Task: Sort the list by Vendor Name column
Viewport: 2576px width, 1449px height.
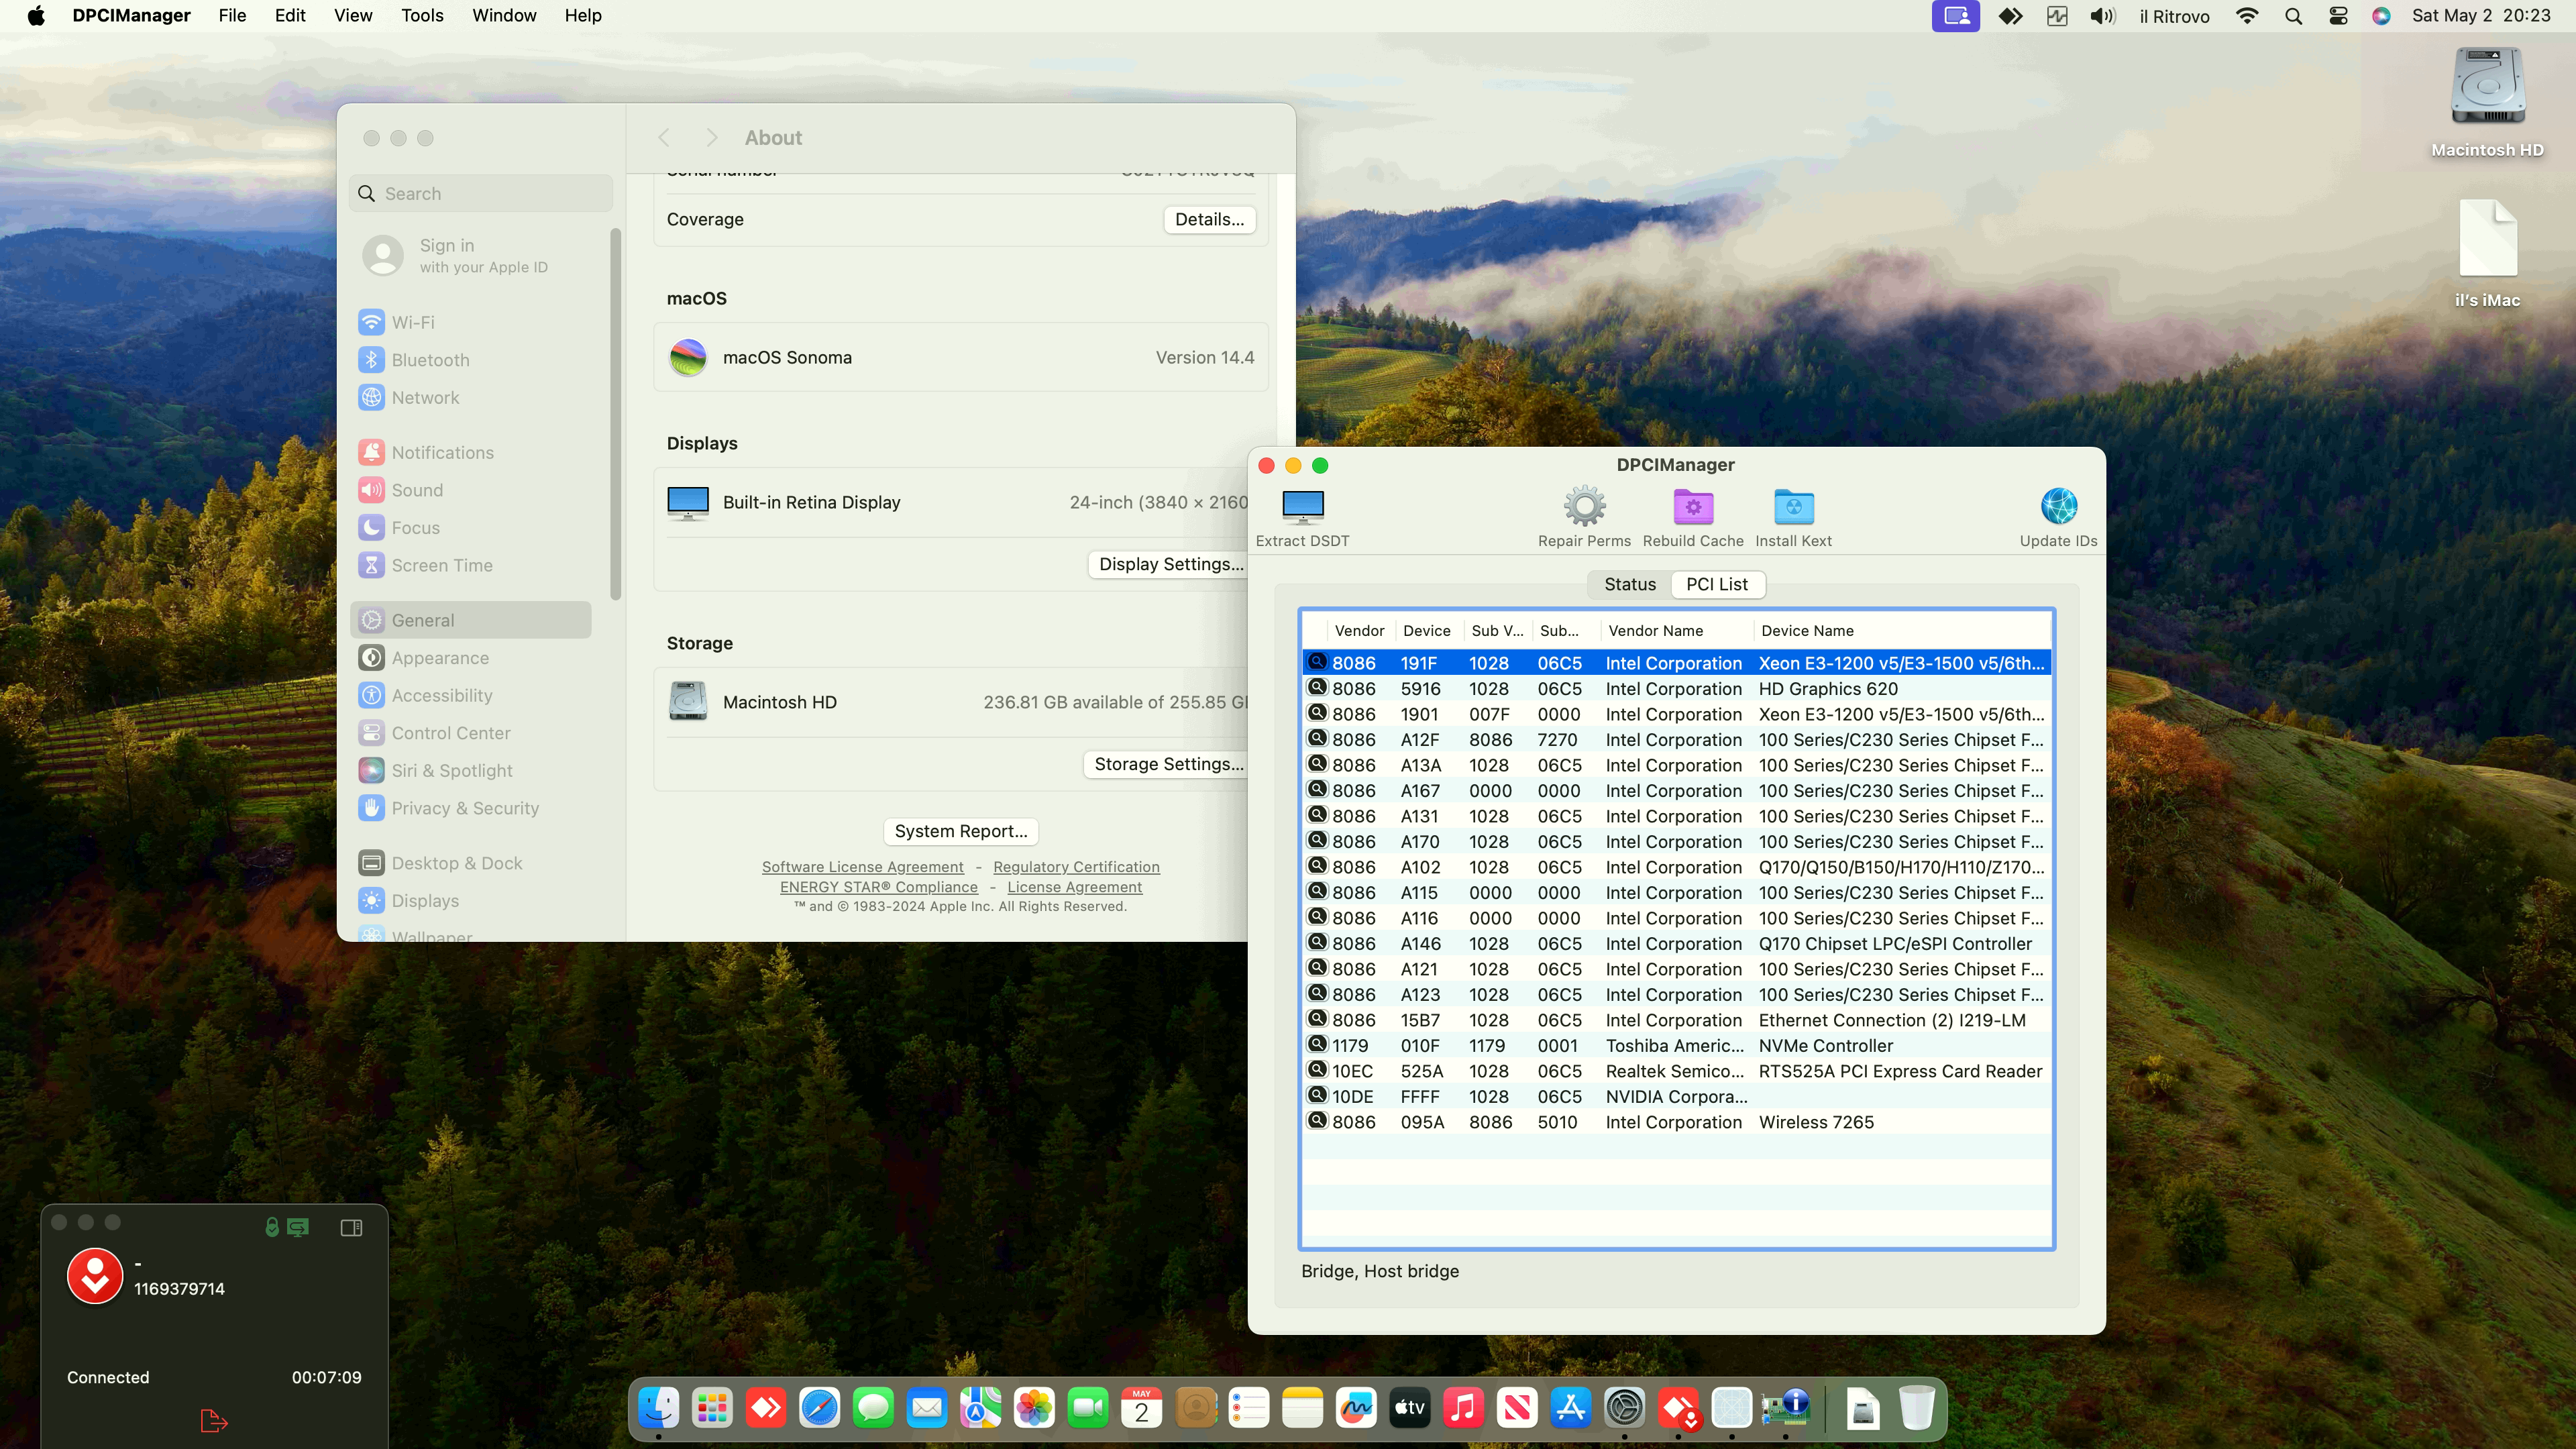Action: coord(1655,631)
